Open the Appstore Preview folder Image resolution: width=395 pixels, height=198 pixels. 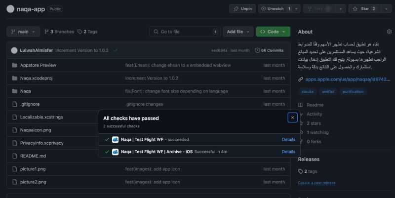click(x=38, y=65)
